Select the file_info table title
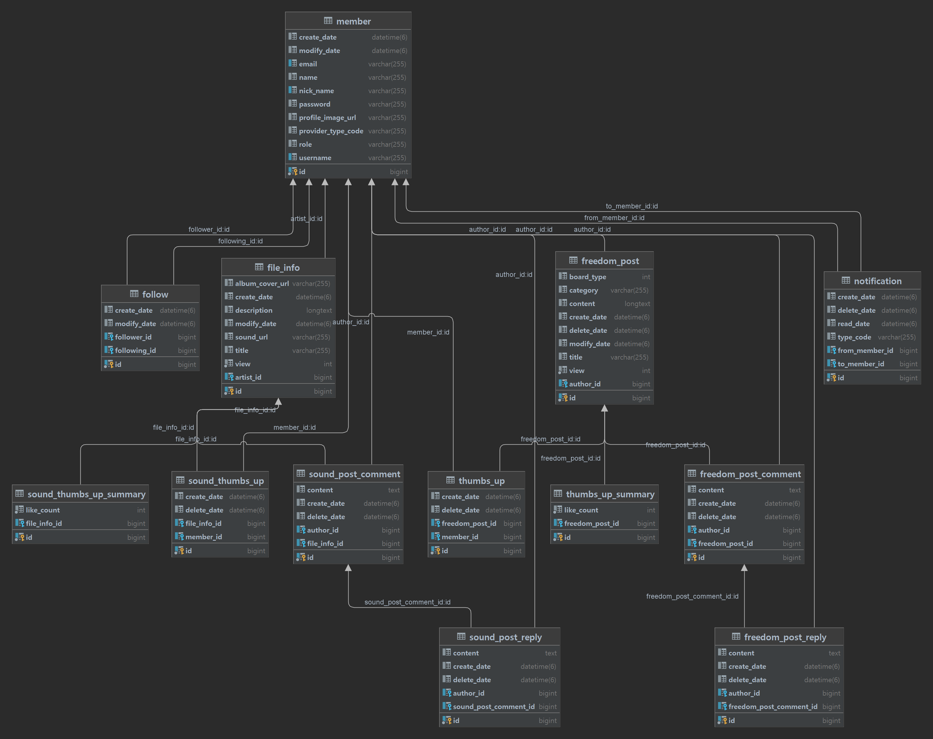Image resolution: width=933 pixels, height=739 pixels. 283,267
